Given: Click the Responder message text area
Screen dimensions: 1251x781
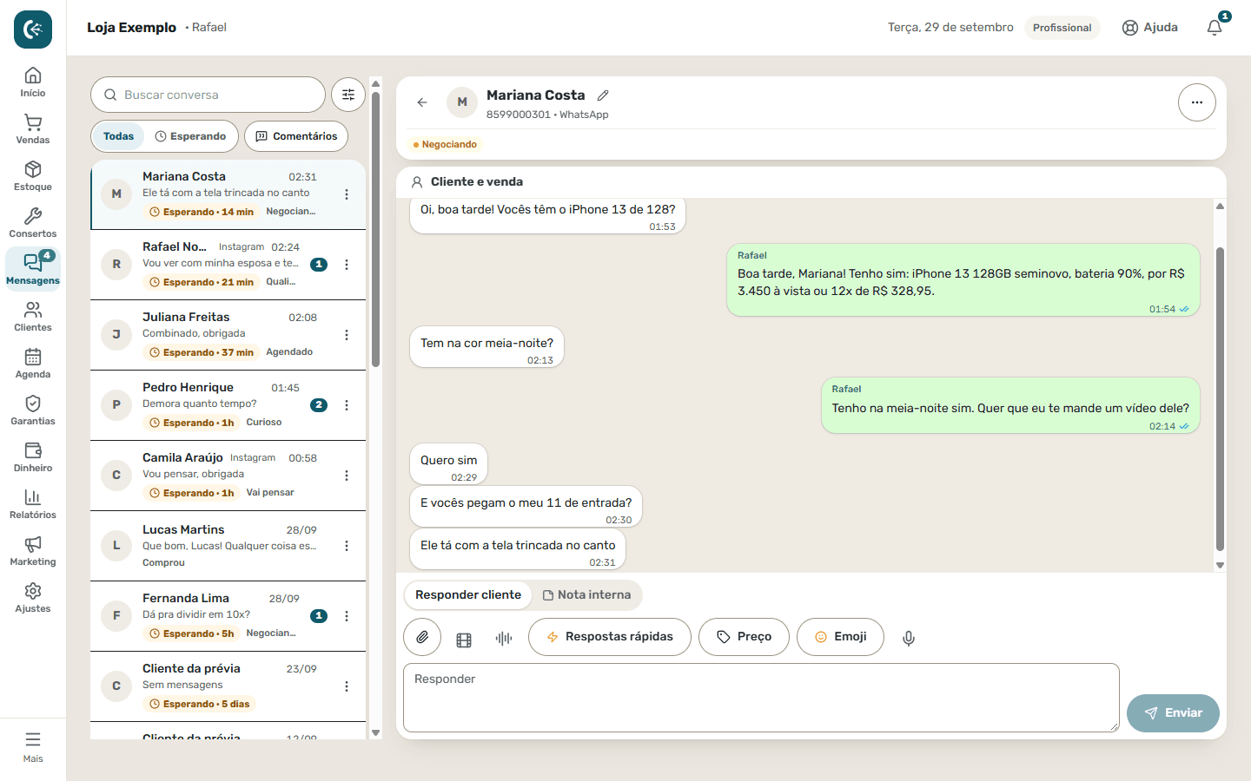Looking at the screenshot, I should [x=761, y=698].
